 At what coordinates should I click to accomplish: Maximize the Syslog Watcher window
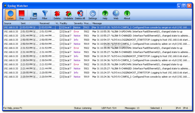[184, 6]
